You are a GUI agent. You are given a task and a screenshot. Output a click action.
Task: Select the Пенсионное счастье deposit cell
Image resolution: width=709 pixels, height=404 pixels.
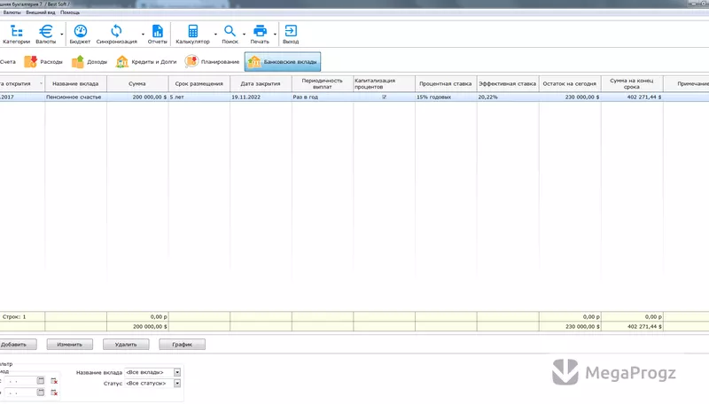[x=75, y=97]
